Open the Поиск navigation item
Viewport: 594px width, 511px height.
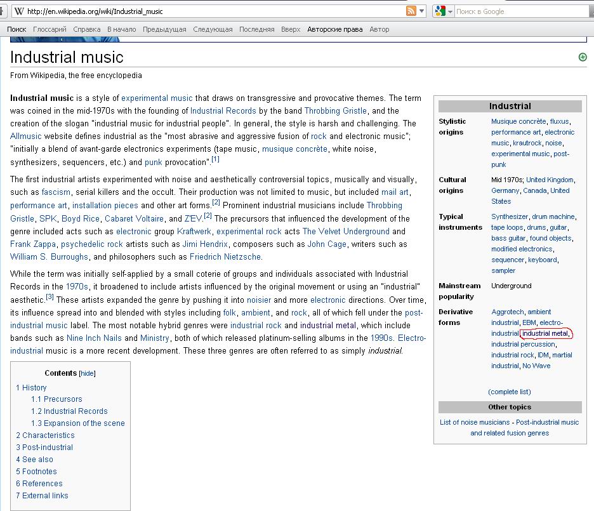pos(16,29)
